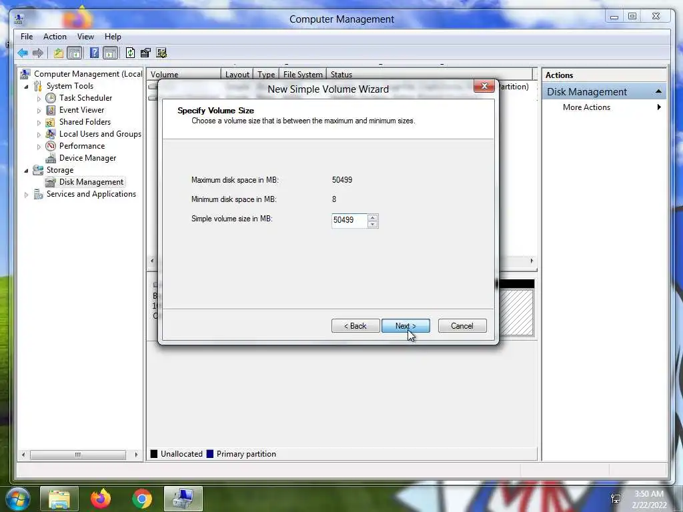Cancel the New Simple Volume Wizard

pos(462,325)
